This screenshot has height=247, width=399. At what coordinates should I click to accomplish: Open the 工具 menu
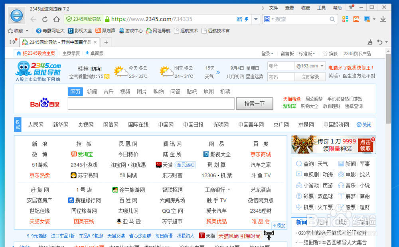pyautogui.click(x=321, y=8)
